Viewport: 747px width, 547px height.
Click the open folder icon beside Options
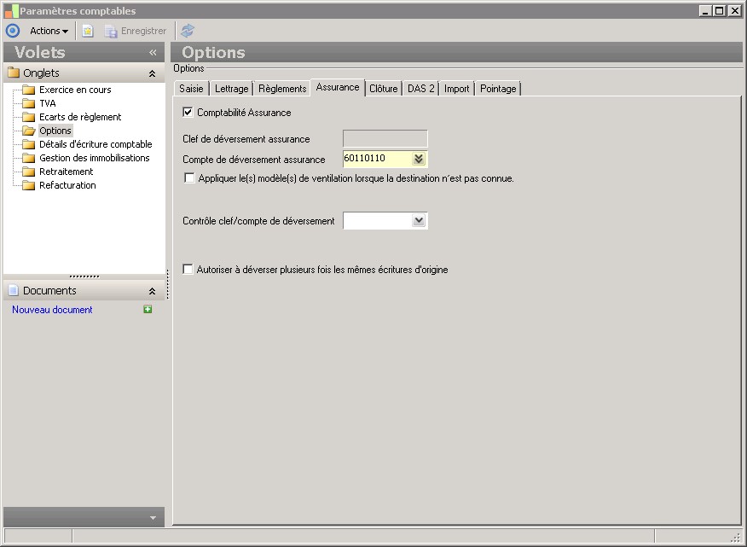(29, 131)
